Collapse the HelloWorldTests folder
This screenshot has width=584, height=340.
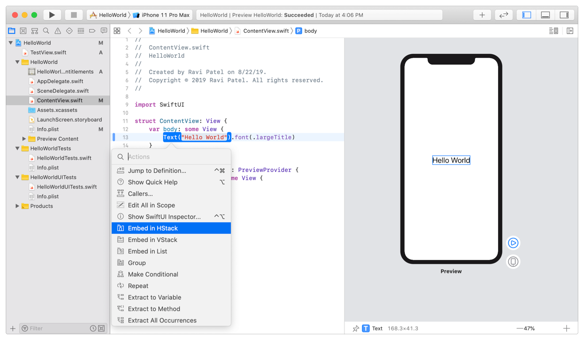[x=18, y=149]
